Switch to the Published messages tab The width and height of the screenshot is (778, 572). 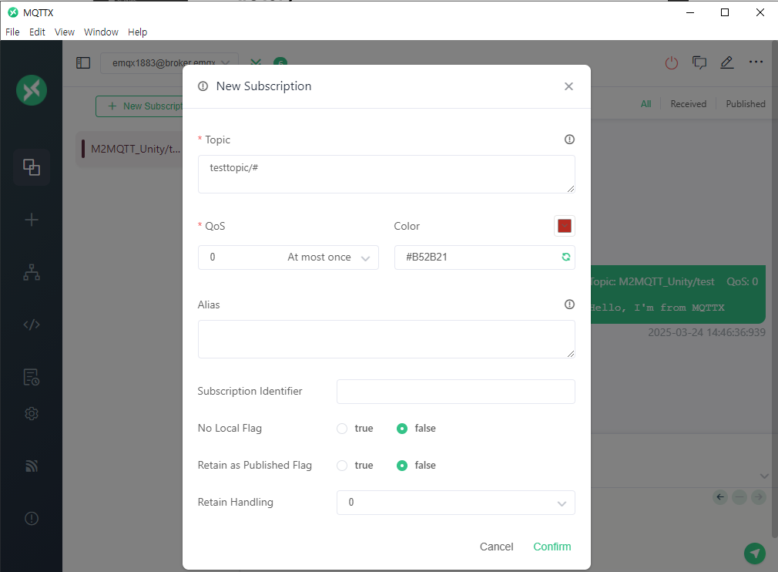tap(745, 104)
